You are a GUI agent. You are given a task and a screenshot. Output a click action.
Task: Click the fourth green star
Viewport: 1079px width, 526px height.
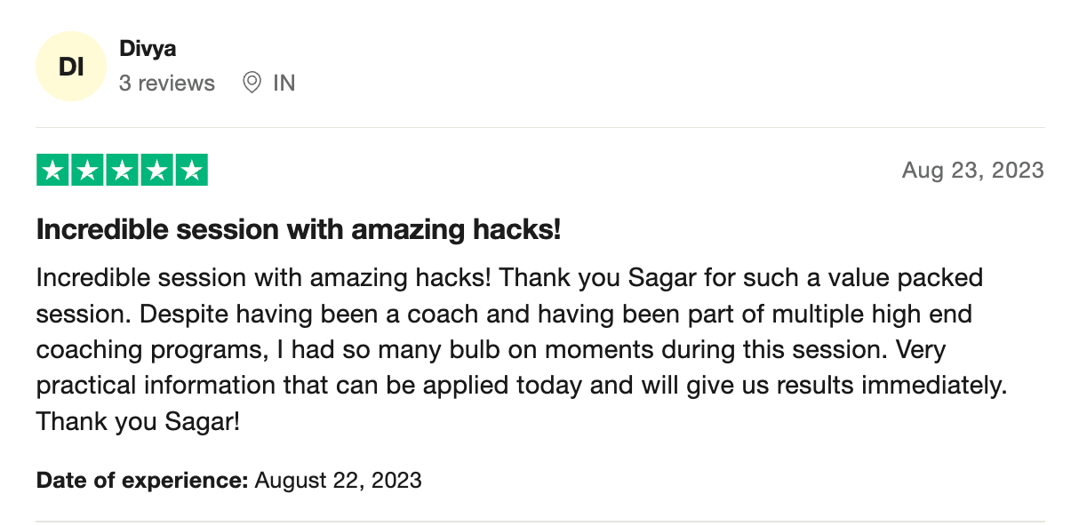click(156, 170)
